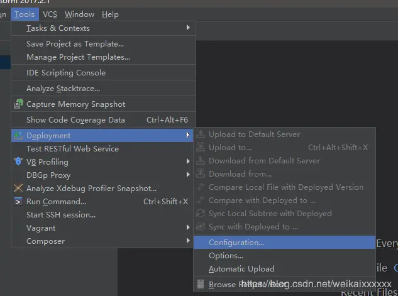Open the Help menu
The width and height of the screenshot is (398, 296).
(110, 14)
